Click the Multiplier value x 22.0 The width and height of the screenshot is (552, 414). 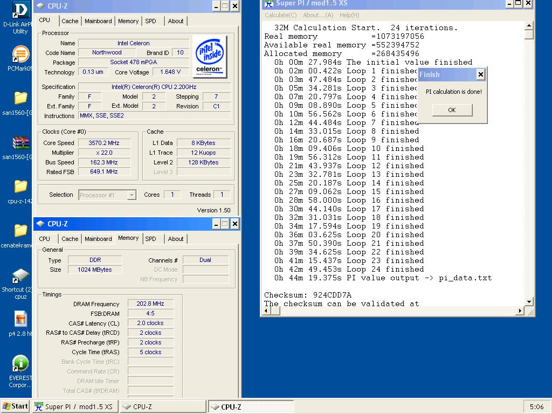[x=104, y=153]
